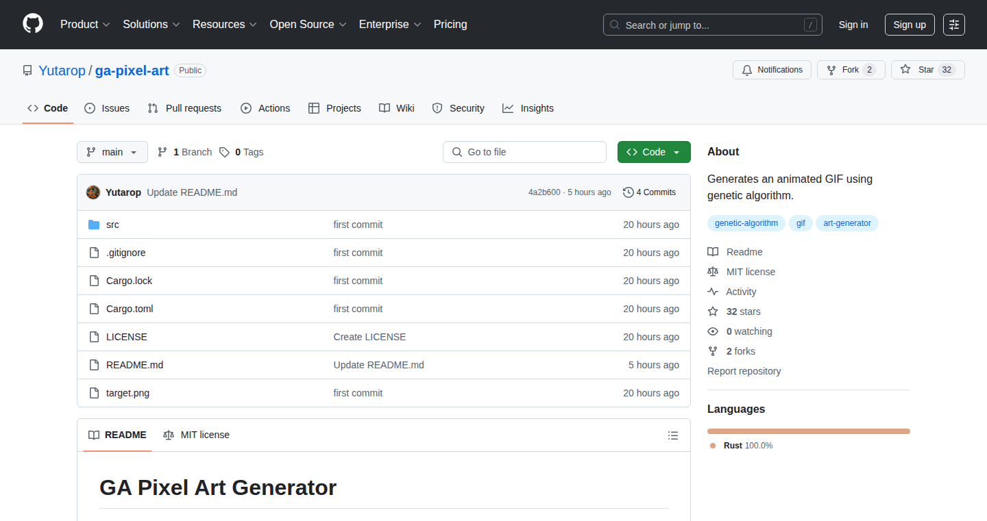Open the README outline list icon
This screenshot has width=987, height=521.
[673, 435]
